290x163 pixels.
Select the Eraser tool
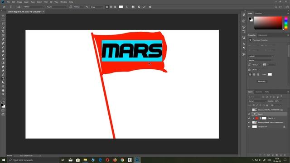click(3, 59)
